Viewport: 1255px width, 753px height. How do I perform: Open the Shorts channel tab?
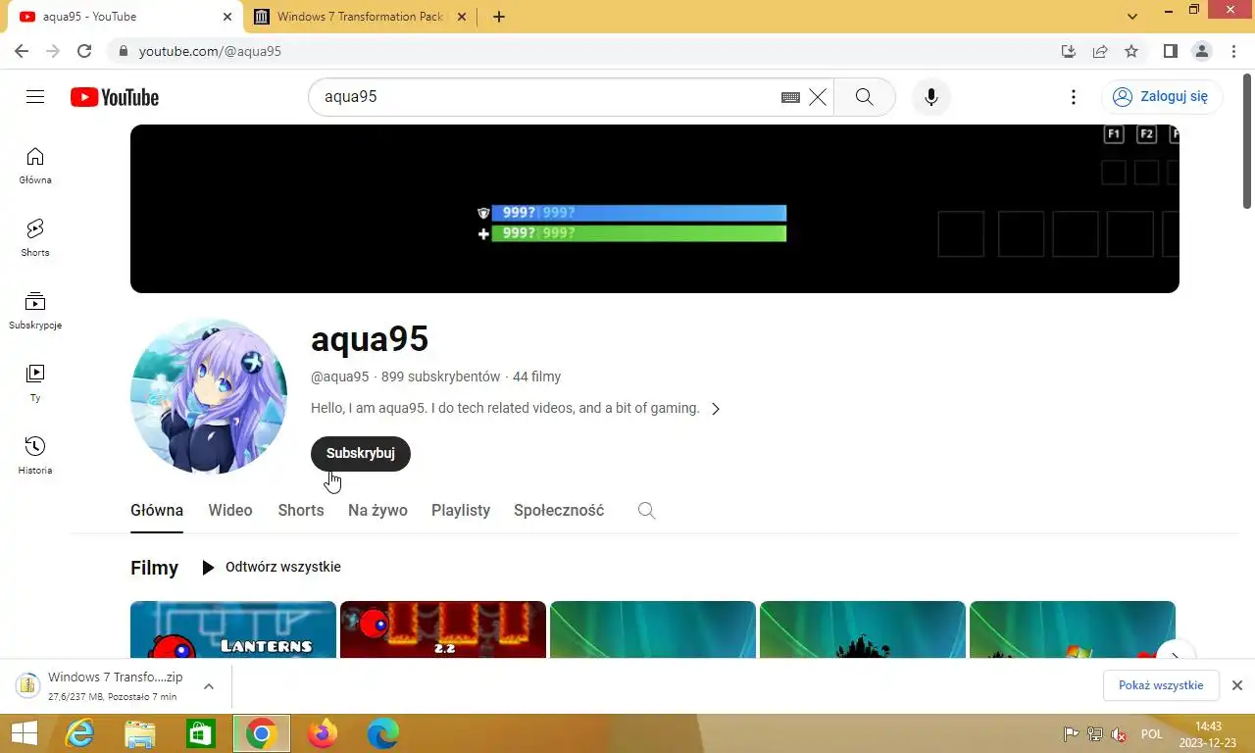pyautogui.click(x=301, y=510)
